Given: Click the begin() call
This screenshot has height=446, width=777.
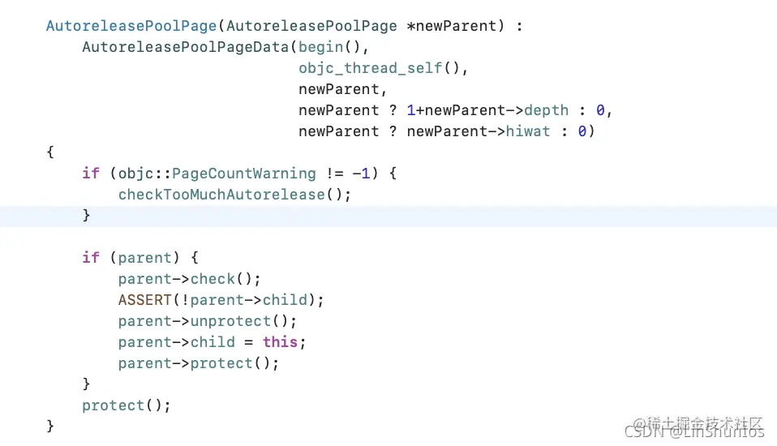Looking at the screenshot, I should (x=329, y=47).
